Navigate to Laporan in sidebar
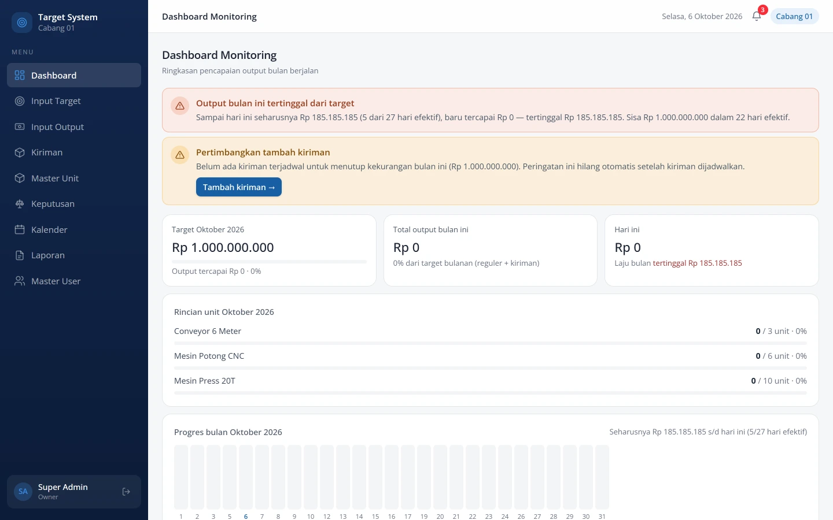This screenshot has height=520, width=833. [74, 255]
